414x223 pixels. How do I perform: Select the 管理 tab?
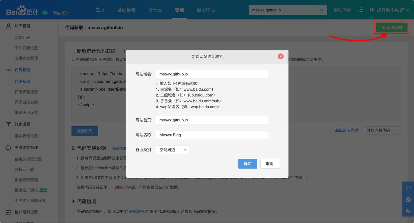coord(179,10)
